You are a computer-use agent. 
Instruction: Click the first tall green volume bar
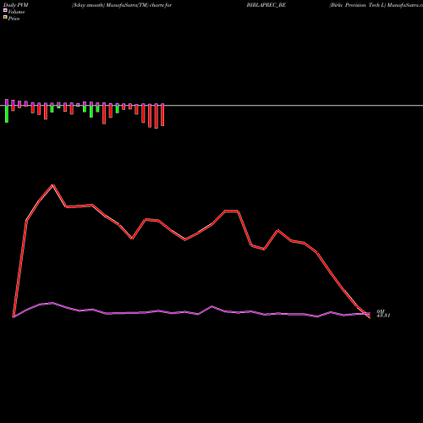[x=7, y=114]
